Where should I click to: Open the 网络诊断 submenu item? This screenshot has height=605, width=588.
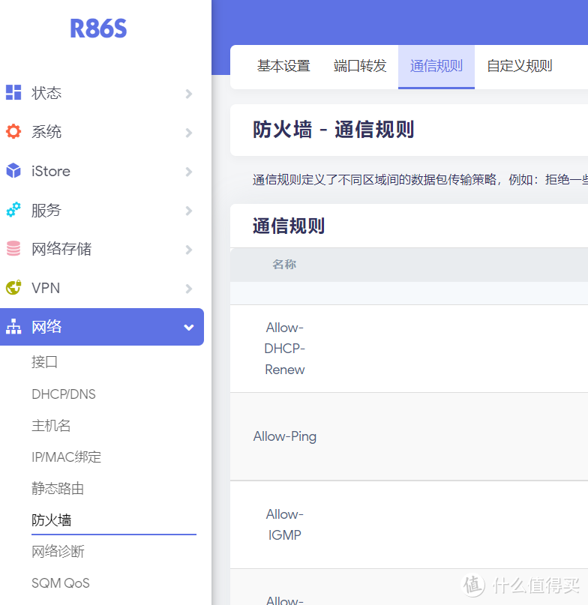(x=58, y=551)
